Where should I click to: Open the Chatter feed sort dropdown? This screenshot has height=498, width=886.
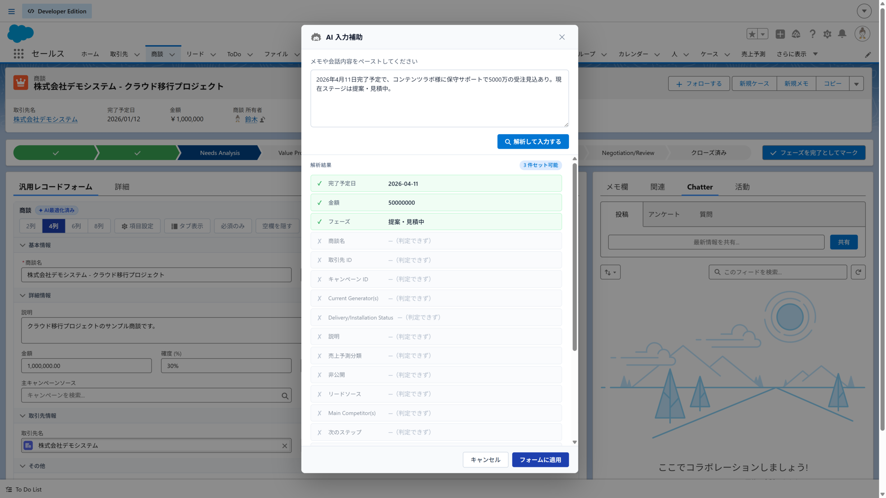coord(610,272)
